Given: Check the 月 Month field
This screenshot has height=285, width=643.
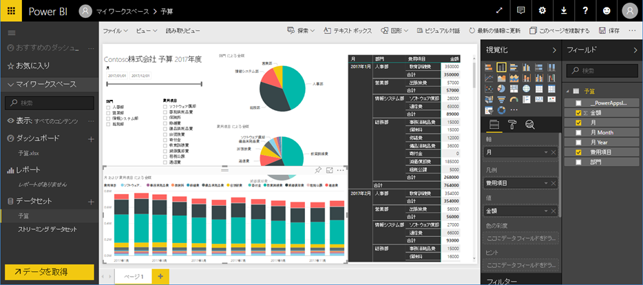Looking at the screenshot, I should (578, 132).
